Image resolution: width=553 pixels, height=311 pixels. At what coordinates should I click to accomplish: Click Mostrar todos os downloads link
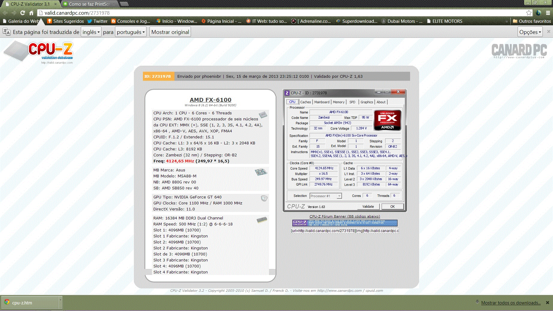coord(511,303)
